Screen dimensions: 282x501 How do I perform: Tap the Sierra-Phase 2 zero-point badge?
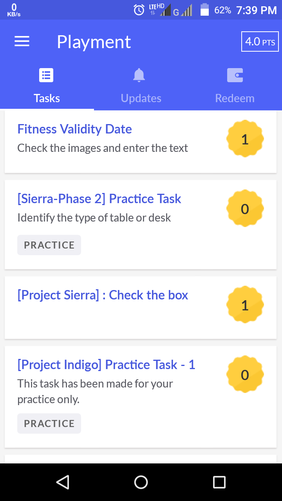(245, 209)
